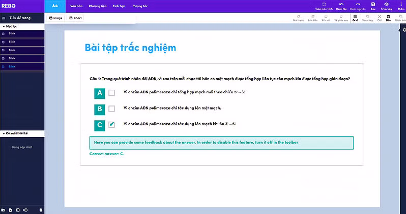Click the new-page file icon at bottom

(x=11, y=210)
